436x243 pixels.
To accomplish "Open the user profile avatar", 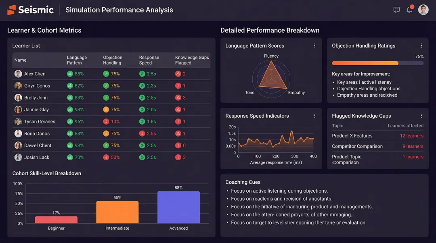I will pos(423,10).
